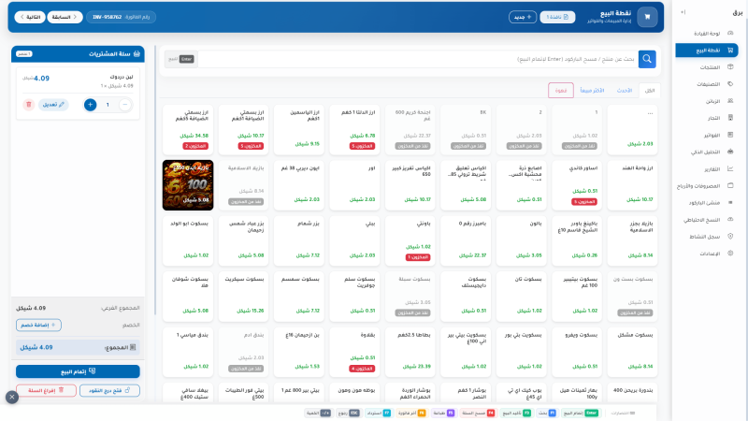
Task: Click F3 green confirm sale shortcut chip
Action: click(x=516, y=413)
